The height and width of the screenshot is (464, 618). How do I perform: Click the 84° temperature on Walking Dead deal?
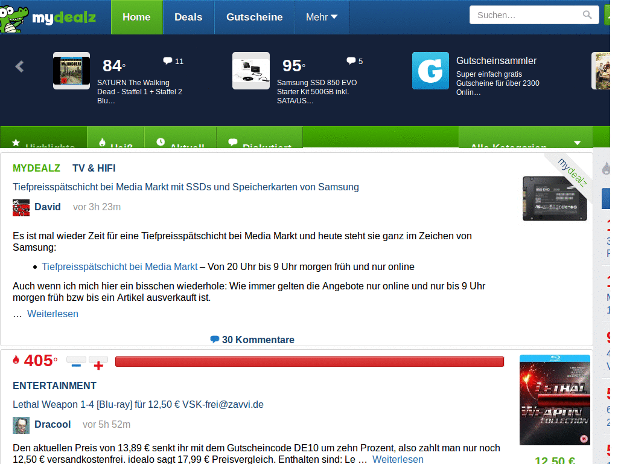tap(114, 65)
